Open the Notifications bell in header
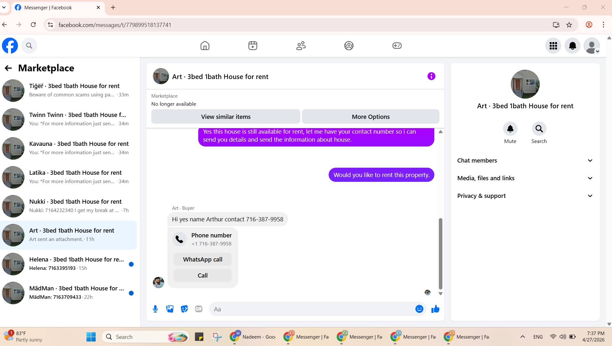Image resolution: width=612 pixels, height=346 pixels. pyautogui.click(x=572, y=46)
